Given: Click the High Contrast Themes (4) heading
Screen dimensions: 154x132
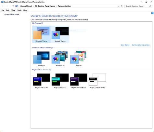Looking at the screenshot, I should [x=42, y=70].
